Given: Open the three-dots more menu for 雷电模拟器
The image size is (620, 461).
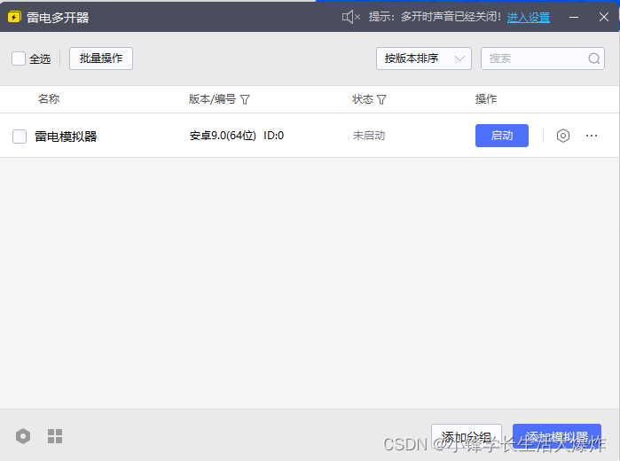Looking at the screenshot, I should click(591, 136).
